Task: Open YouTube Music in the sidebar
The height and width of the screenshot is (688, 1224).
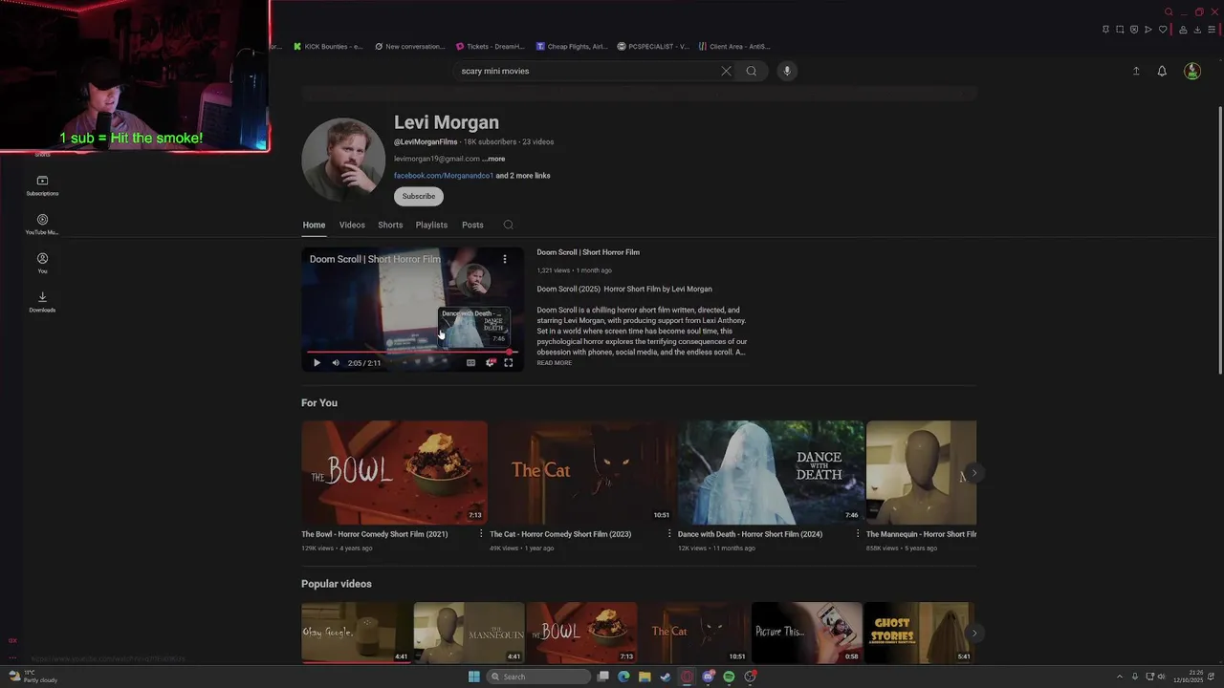Action: [42, 225]
